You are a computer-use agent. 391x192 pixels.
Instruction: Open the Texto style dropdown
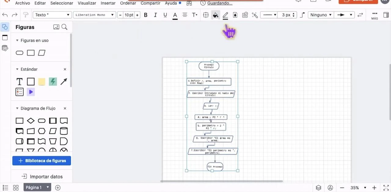52,15
